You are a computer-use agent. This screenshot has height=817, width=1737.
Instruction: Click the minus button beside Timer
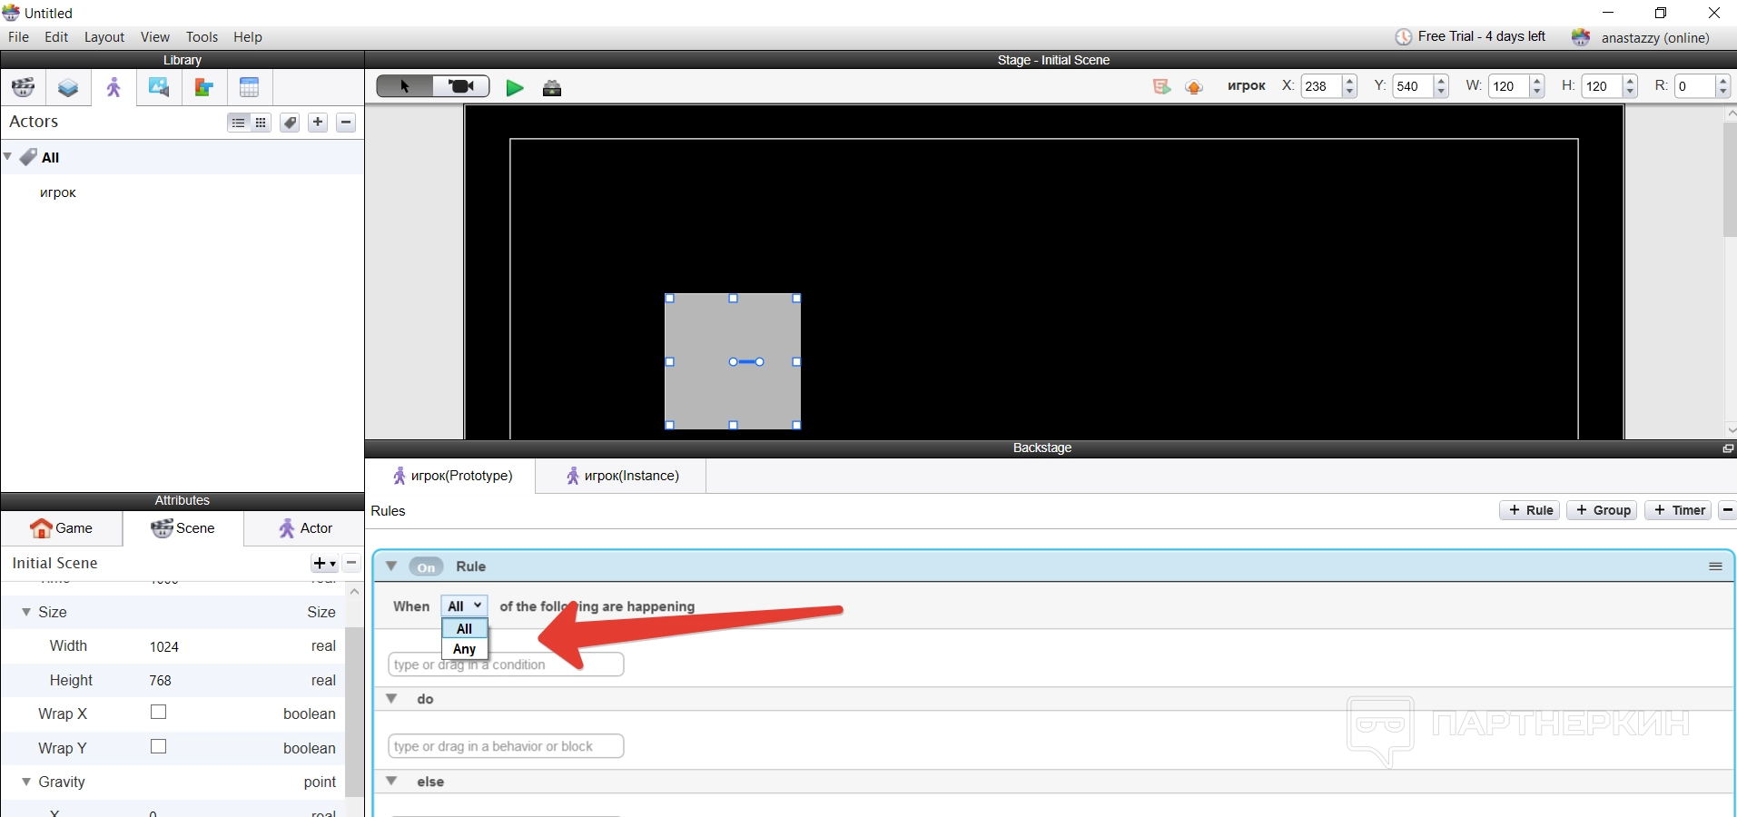click(1727, 510)
